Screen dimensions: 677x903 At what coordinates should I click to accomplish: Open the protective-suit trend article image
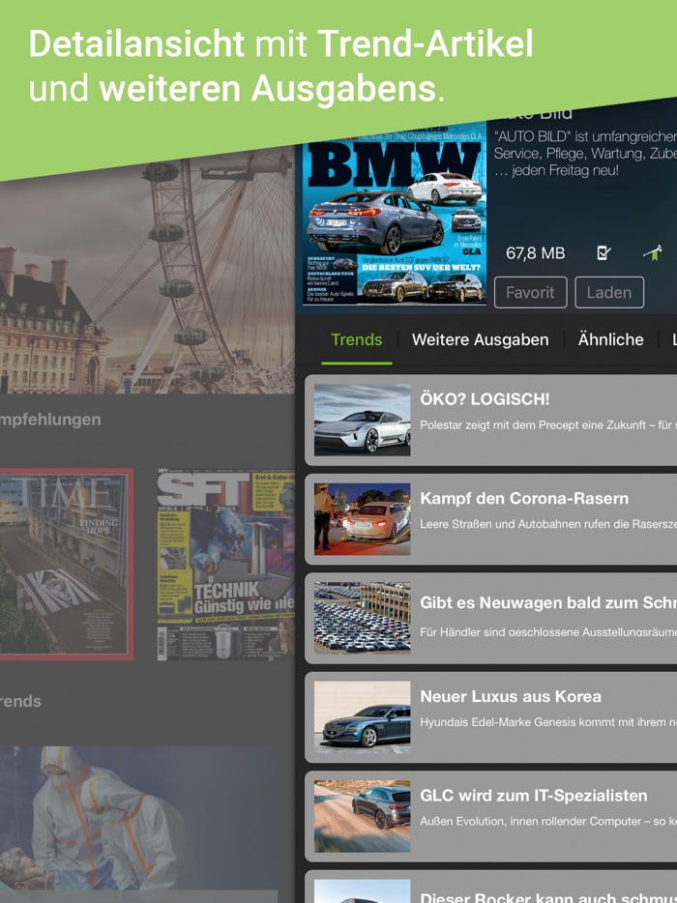click(x=140, y=818)
